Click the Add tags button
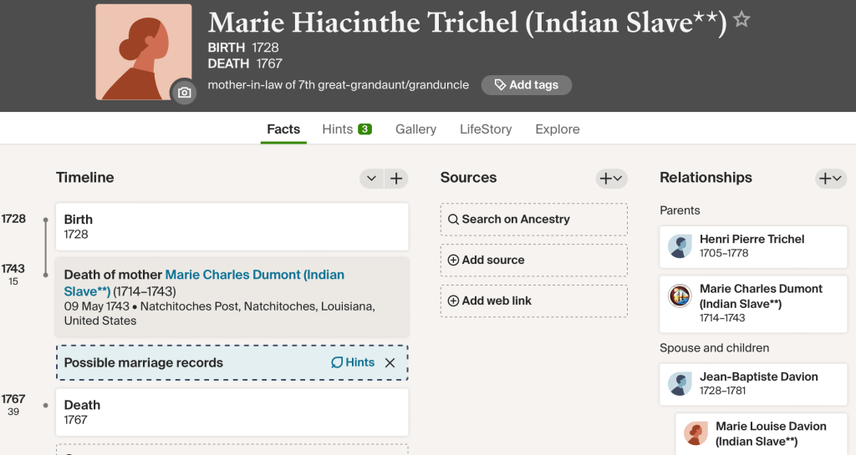The image size is (856, 455). [x=526, y=85]
